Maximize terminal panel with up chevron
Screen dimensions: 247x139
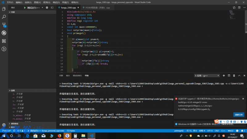point(239,75)
